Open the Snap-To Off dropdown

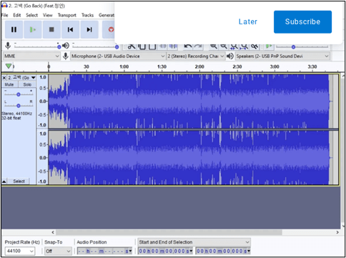(58, 251)
